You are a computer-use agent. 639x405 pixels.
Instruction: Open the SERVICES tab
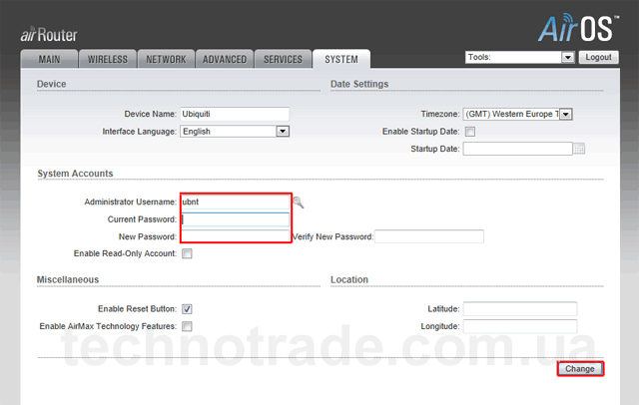[283, 60]
